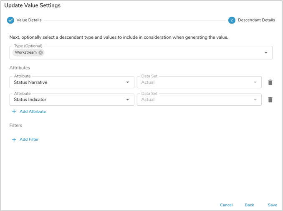Remove the Workstream chip using its x icon
This screenshot has width=283, height=211.
point(40,52)
